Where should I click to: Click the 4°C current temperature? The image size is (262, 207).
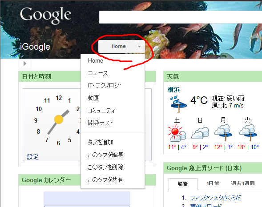(x=199, y=100)
